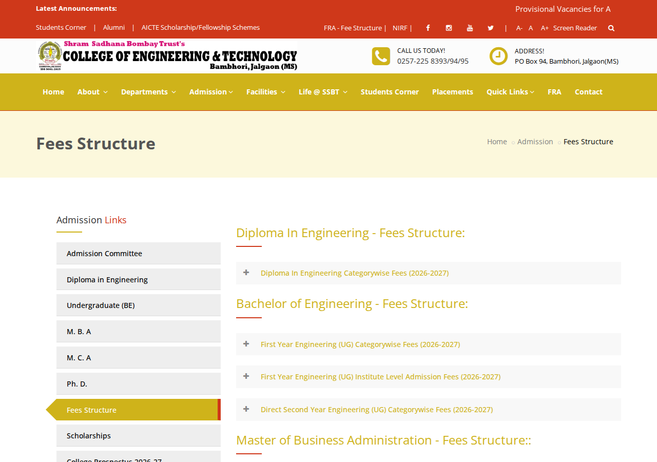Open FRA in main navigation

(x=554, y=92)
